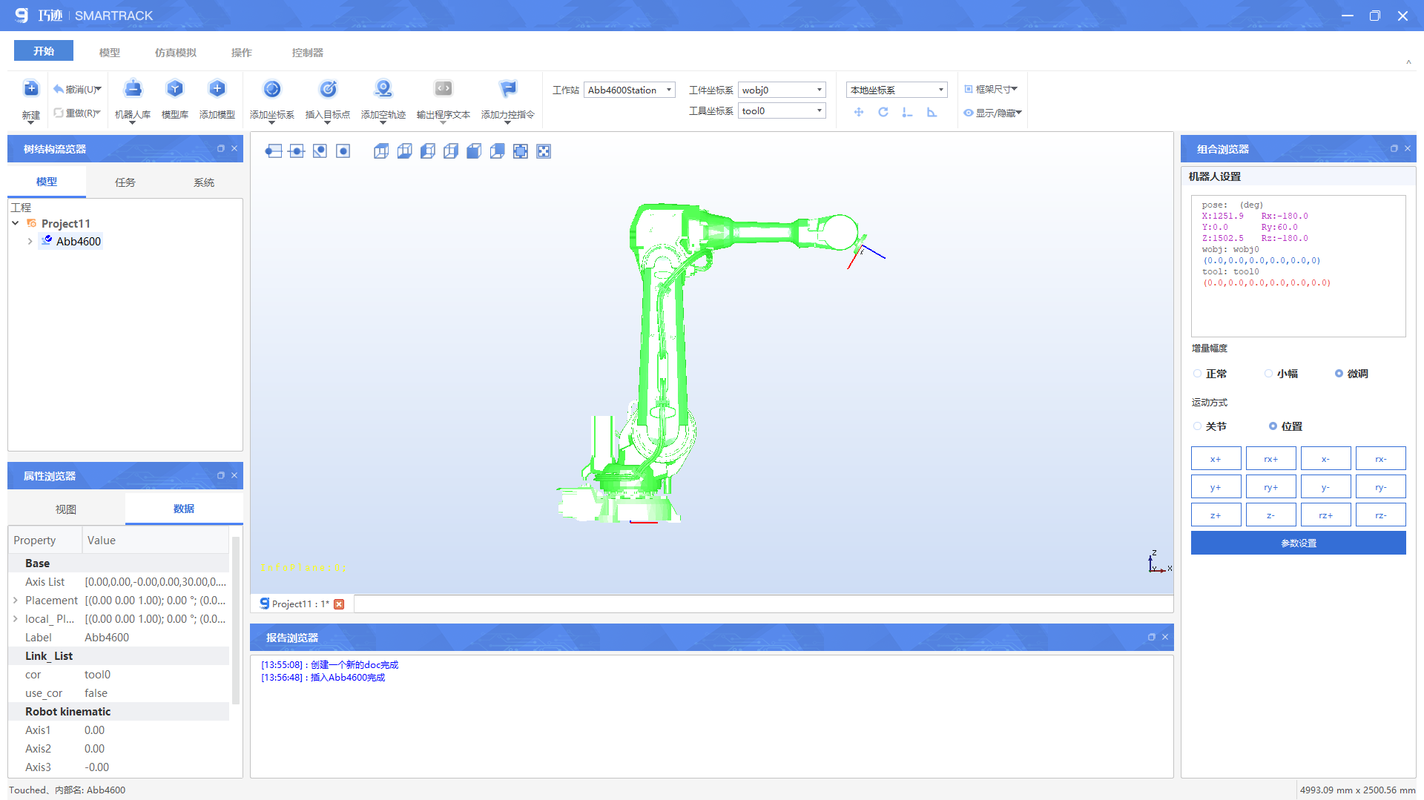Open the 模型 ribbon tab
This screenshot has height=800, width=1424.
[110, 53]
